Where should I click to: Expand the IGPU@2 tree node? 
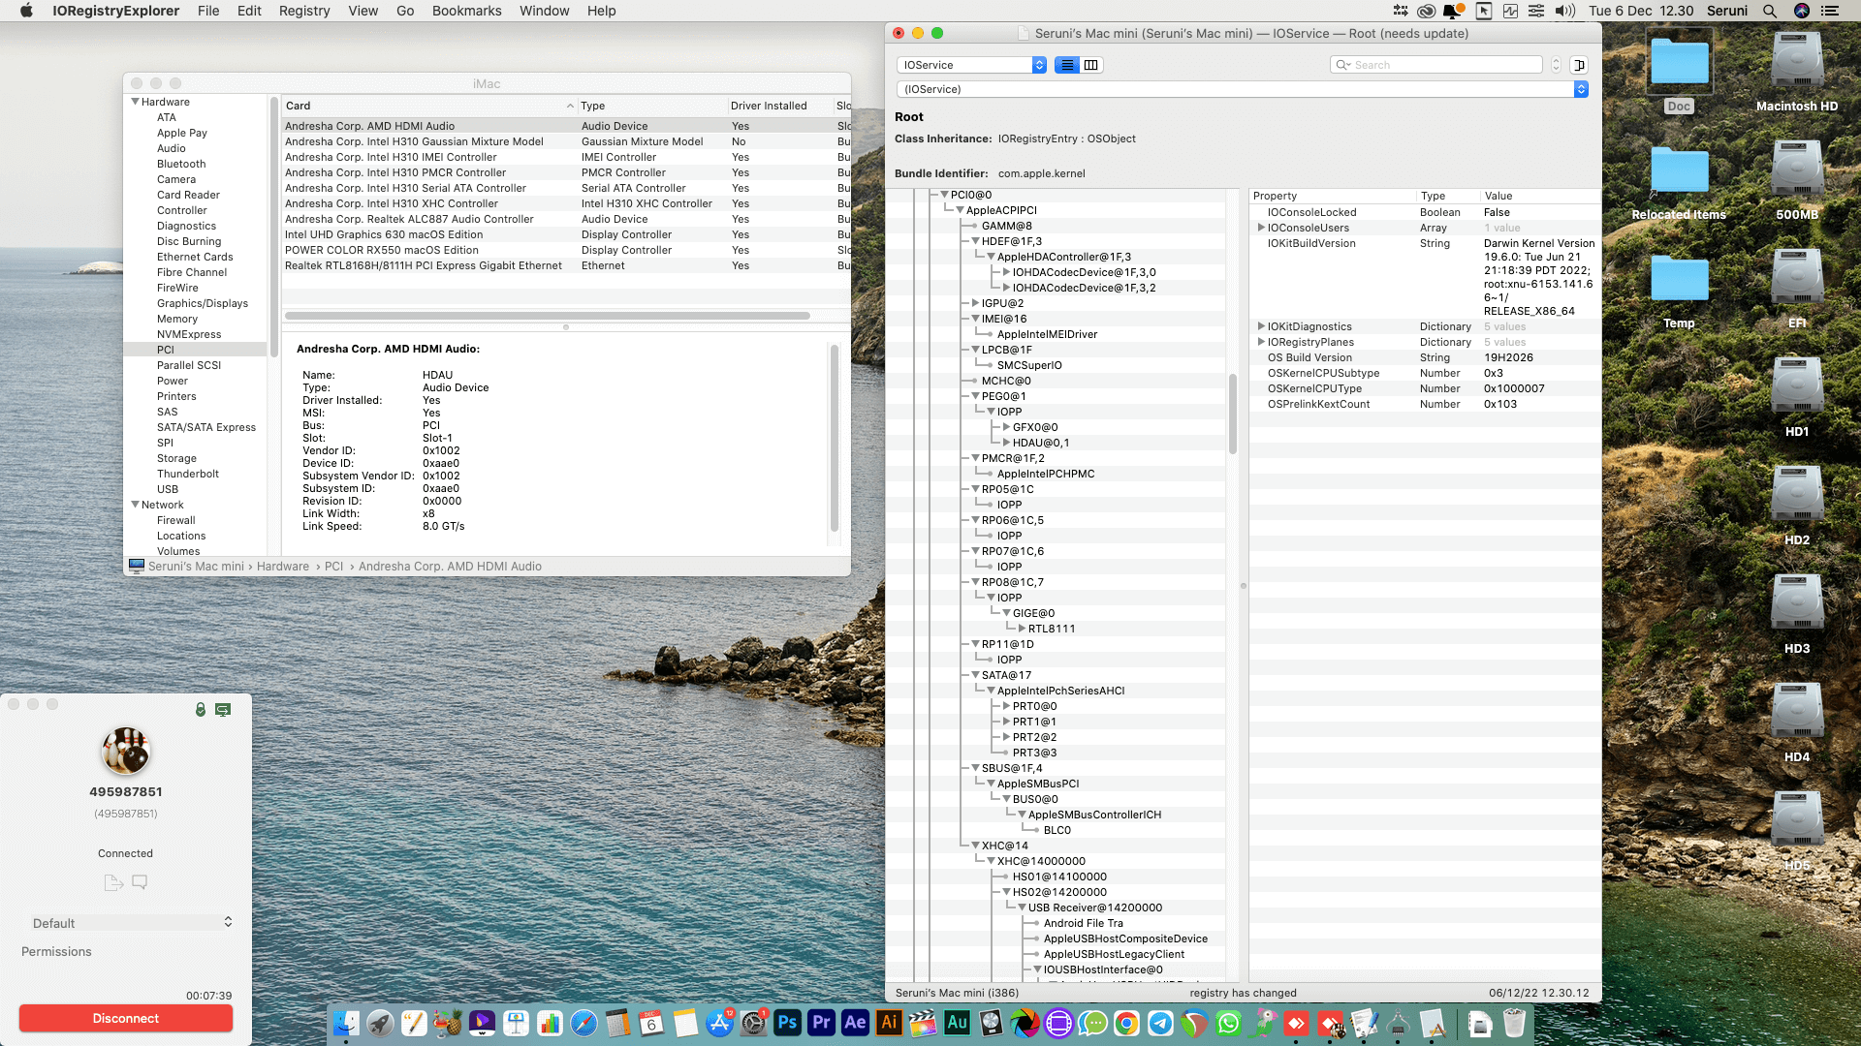tap(976, 303)
